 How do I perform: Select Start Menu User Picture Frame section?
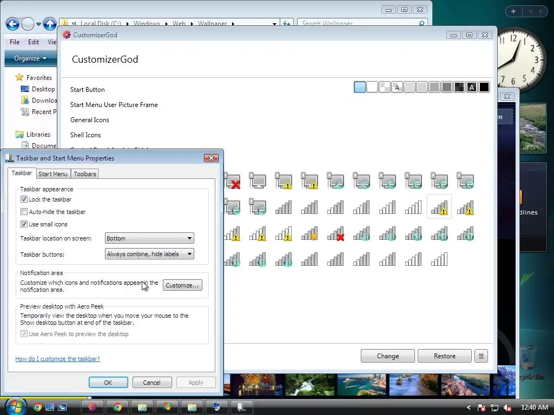coord(114,105)
